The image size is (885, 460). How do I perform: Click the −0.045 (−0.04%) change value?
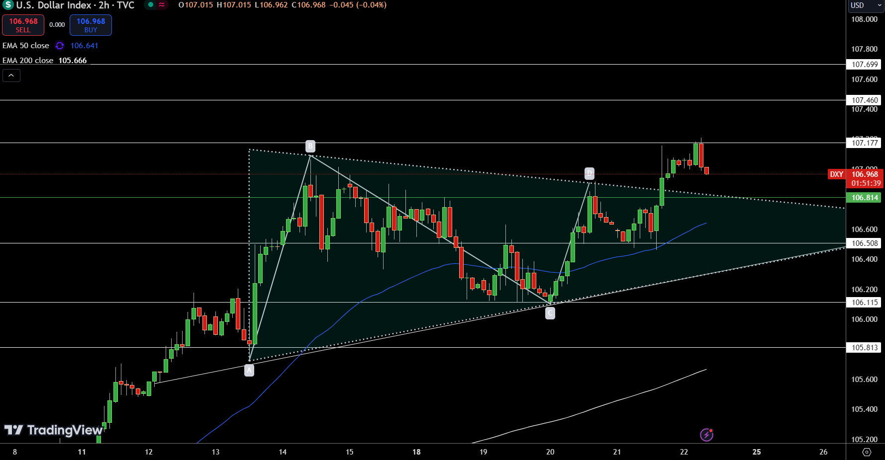[x=358, y=5]
